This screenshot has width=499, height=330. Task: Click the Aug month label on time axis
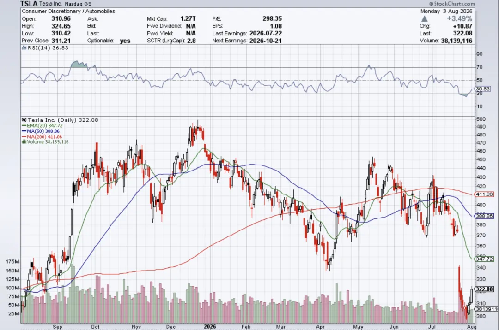pos(472,326)
